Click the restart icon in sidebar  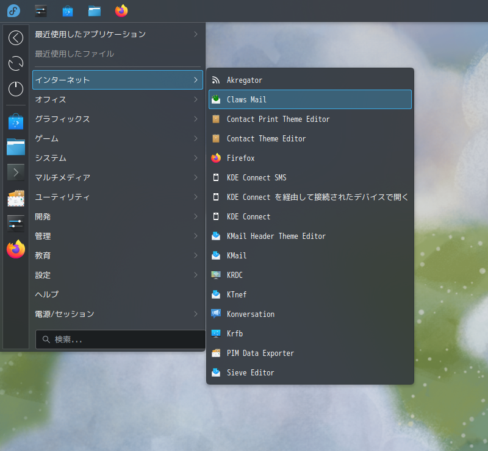tap(16, 63)
